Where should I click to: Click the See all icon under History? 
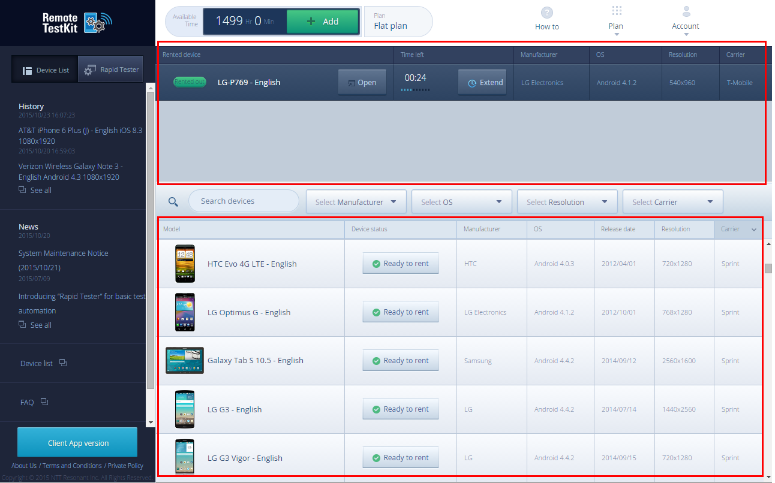[22, 190]
